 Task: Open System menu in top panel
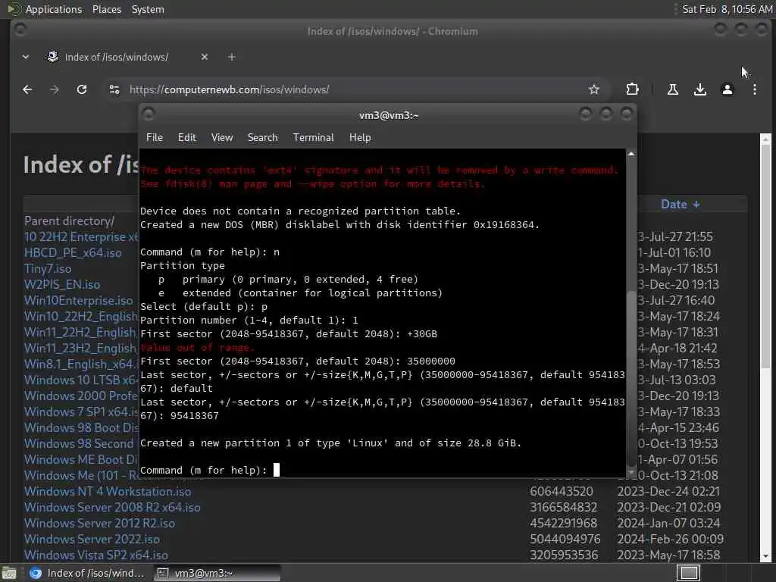pos(148,9)
